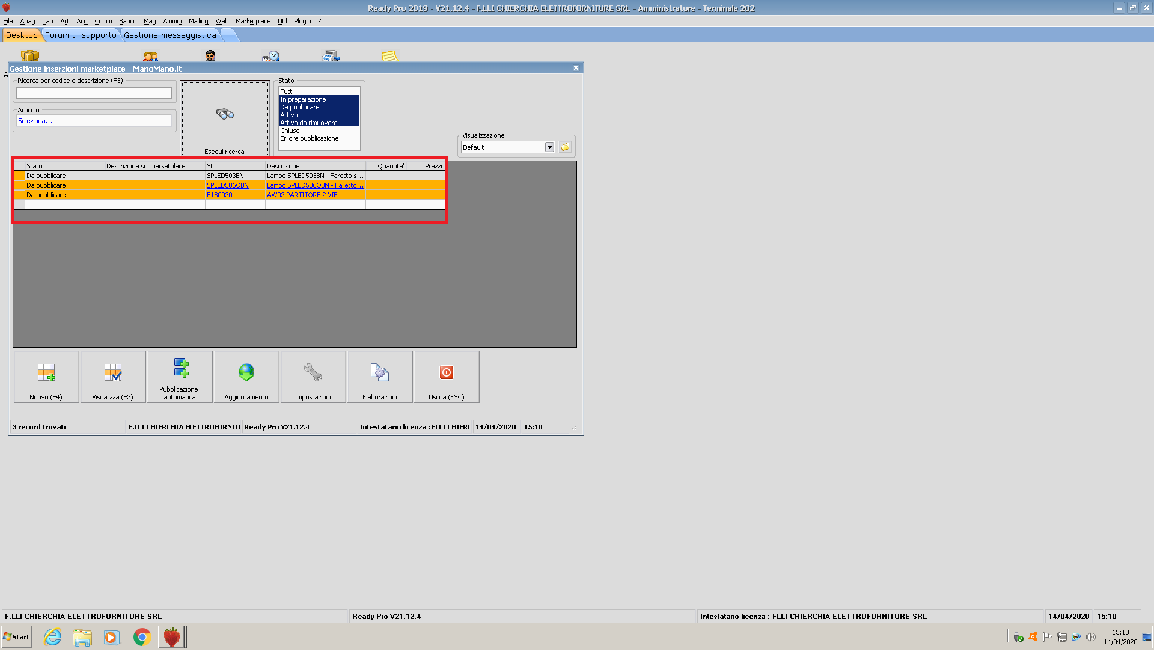Select Errore pubblicazione in Stato list
1154x652 pixels.
point(319,138)
